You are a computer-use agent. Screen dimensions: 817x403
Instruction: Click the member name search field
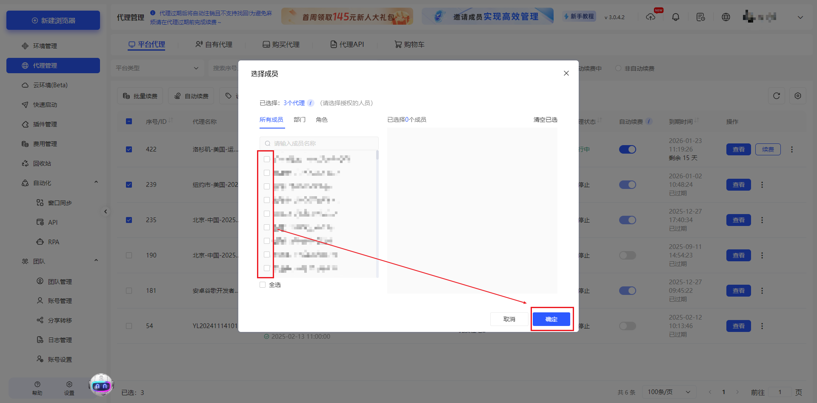pyautogui.click(x=319, y=143)
